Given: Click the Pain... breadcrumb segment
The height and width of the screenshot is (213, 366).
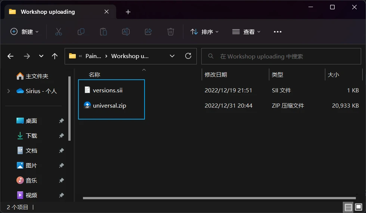Looking at the screenshot, I should coord(93,56).
